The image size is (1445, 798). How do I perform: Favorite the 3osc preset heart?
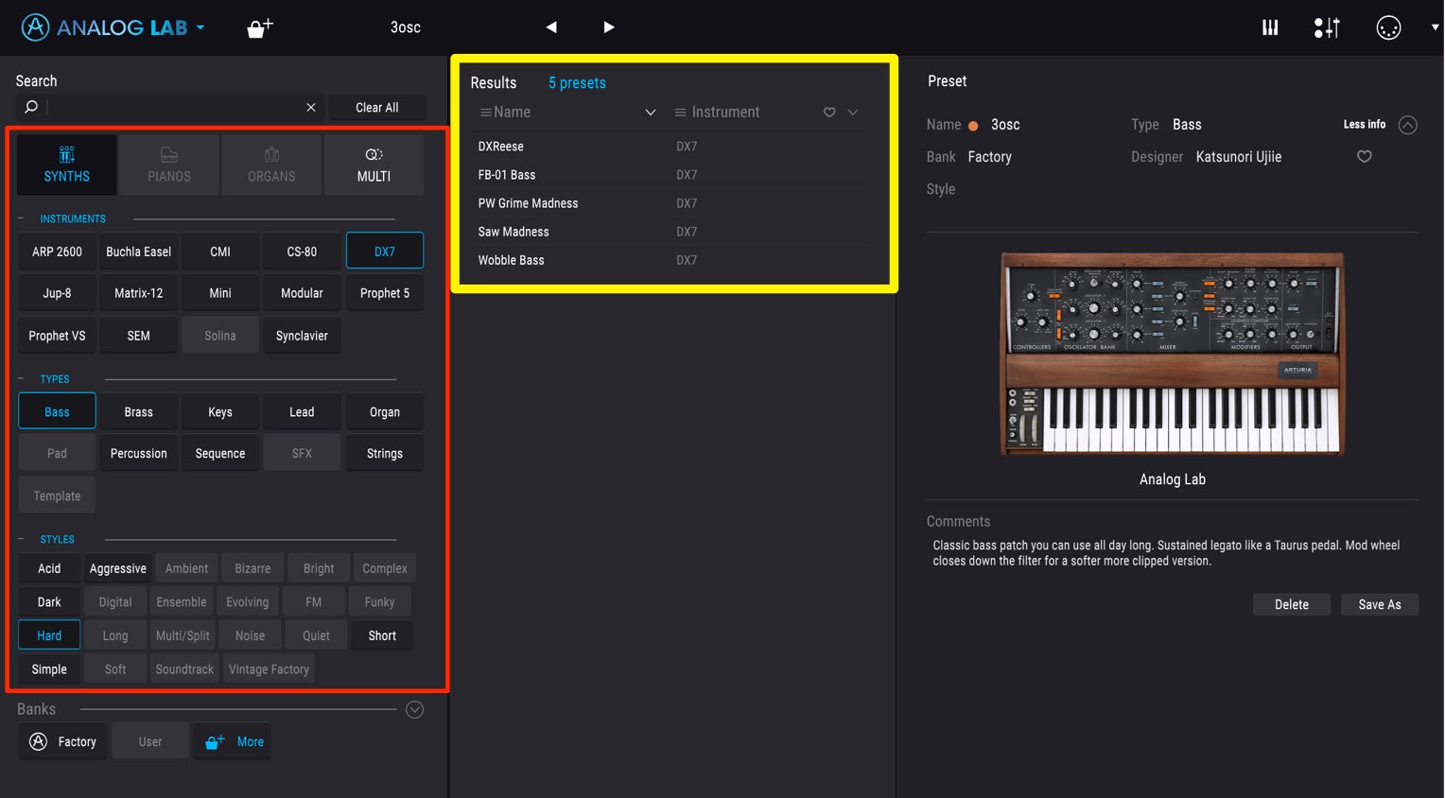(1365, 157)
